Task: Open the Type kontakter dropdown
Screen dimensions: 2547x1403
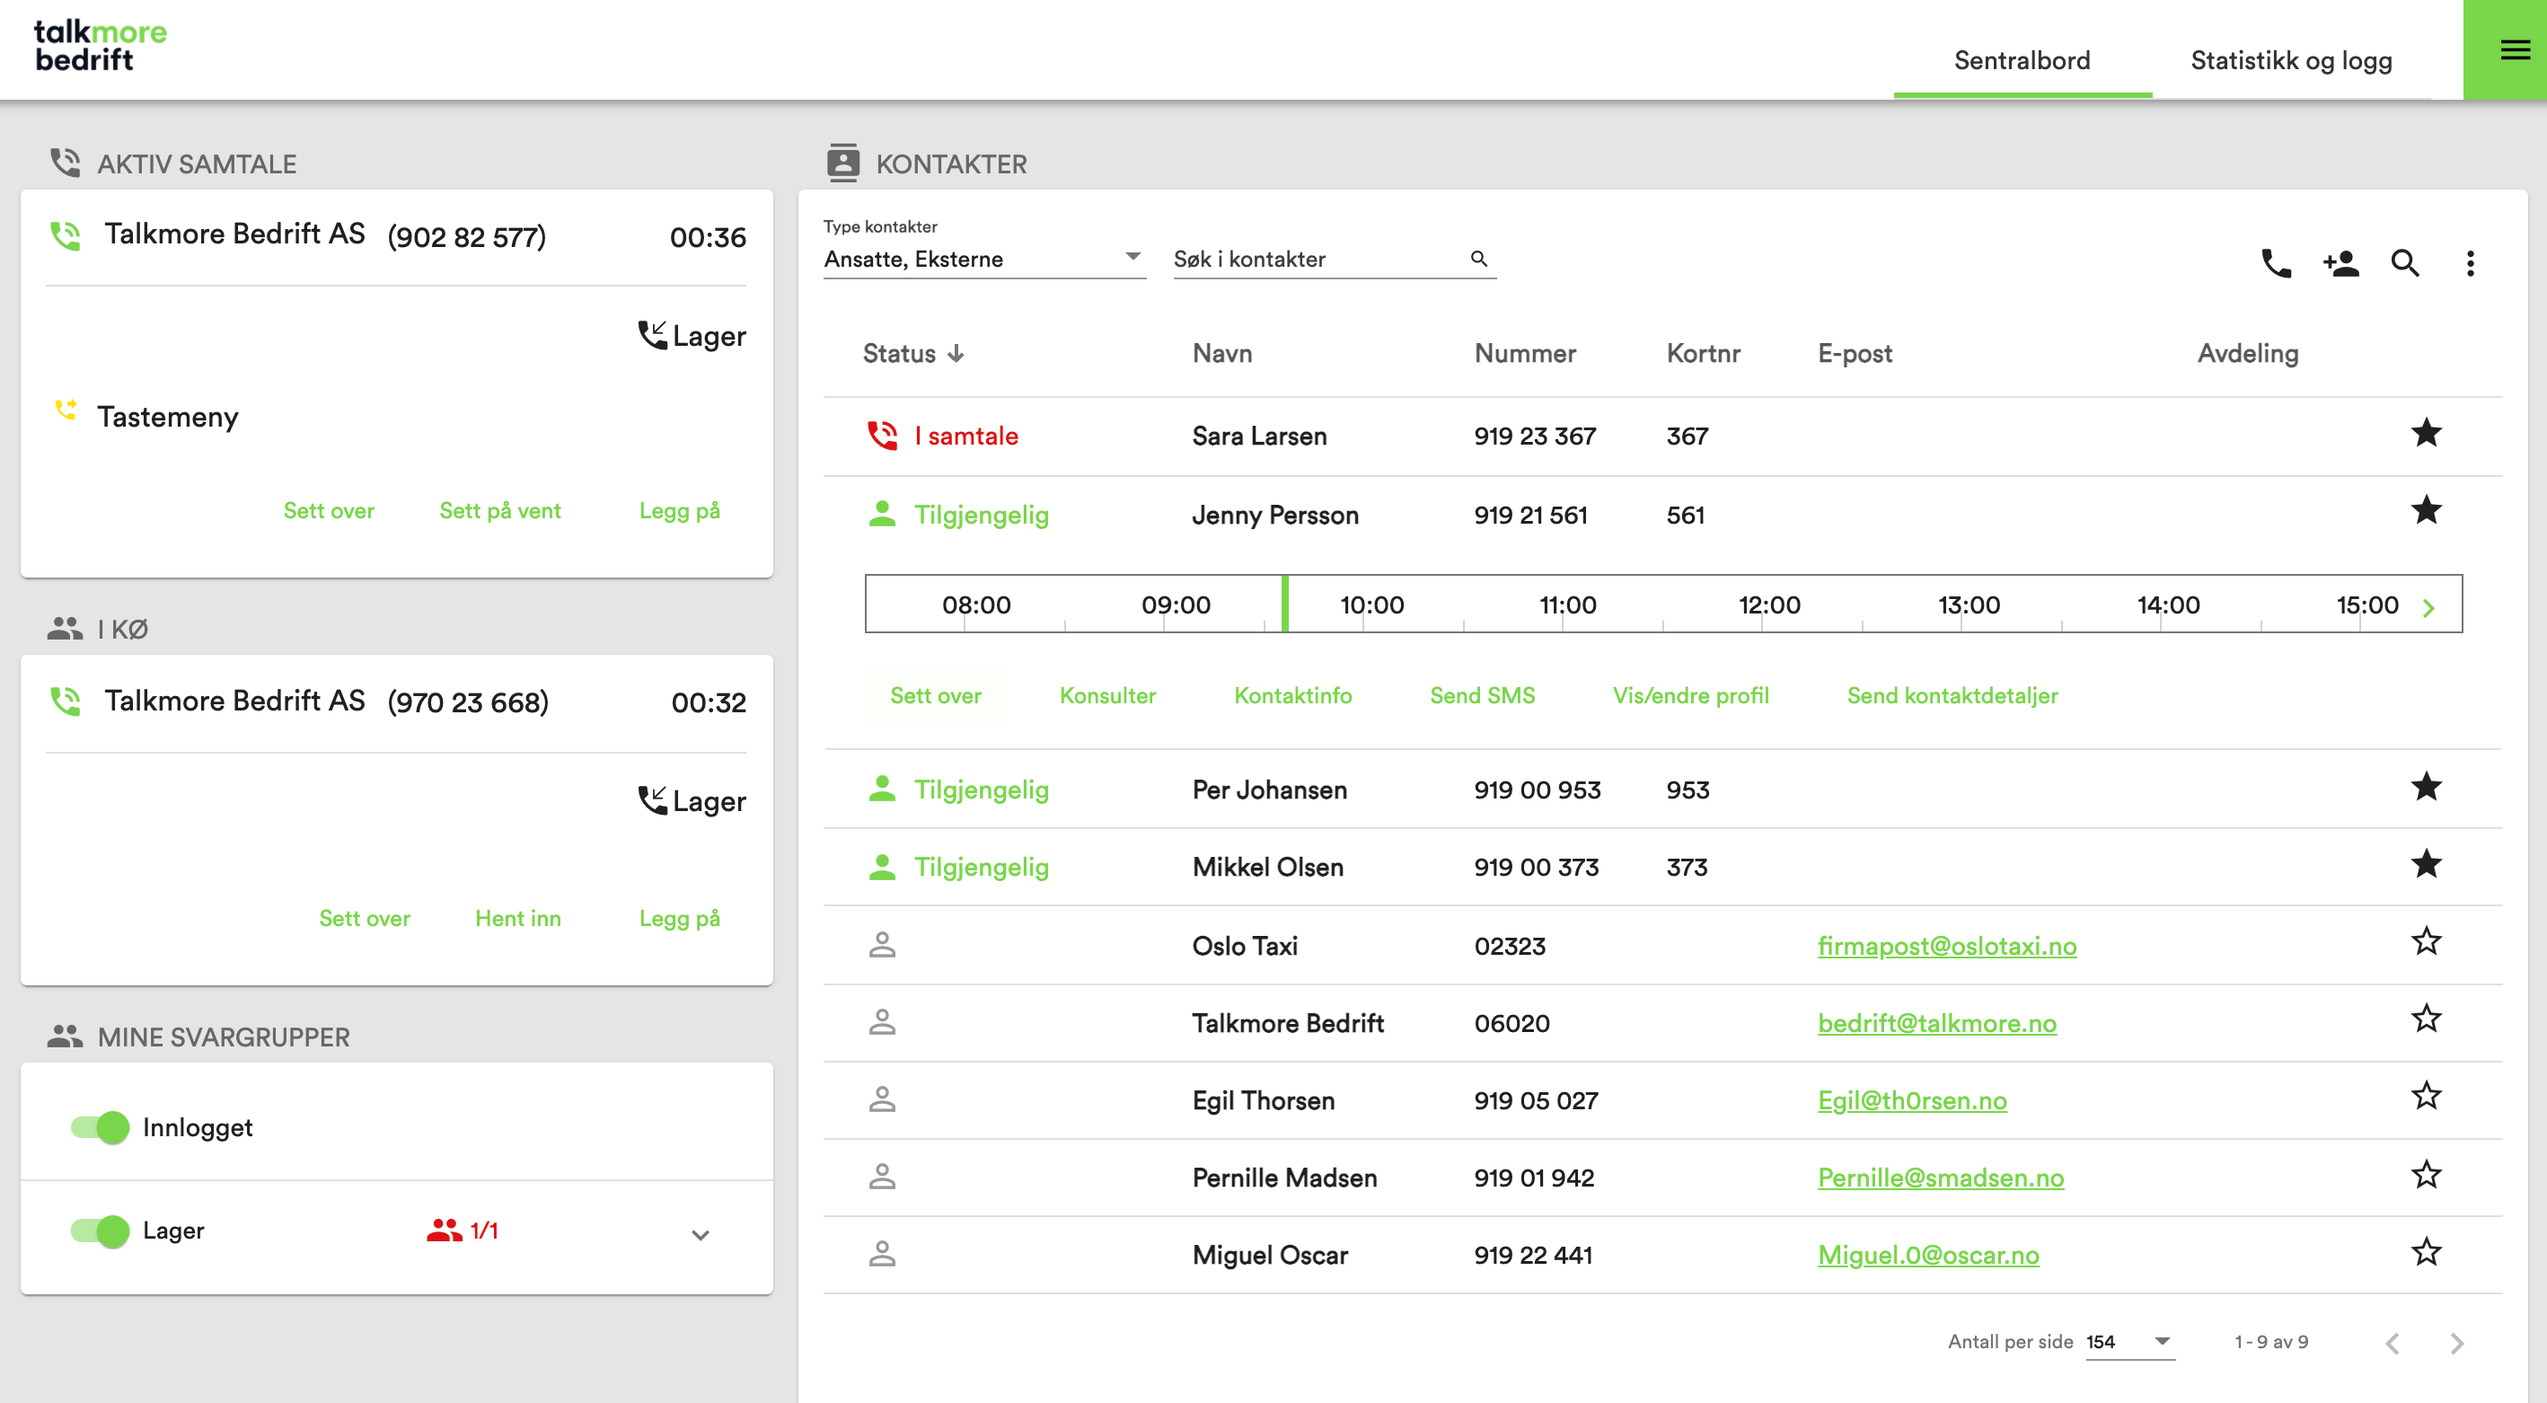Action: coord(983,259)
